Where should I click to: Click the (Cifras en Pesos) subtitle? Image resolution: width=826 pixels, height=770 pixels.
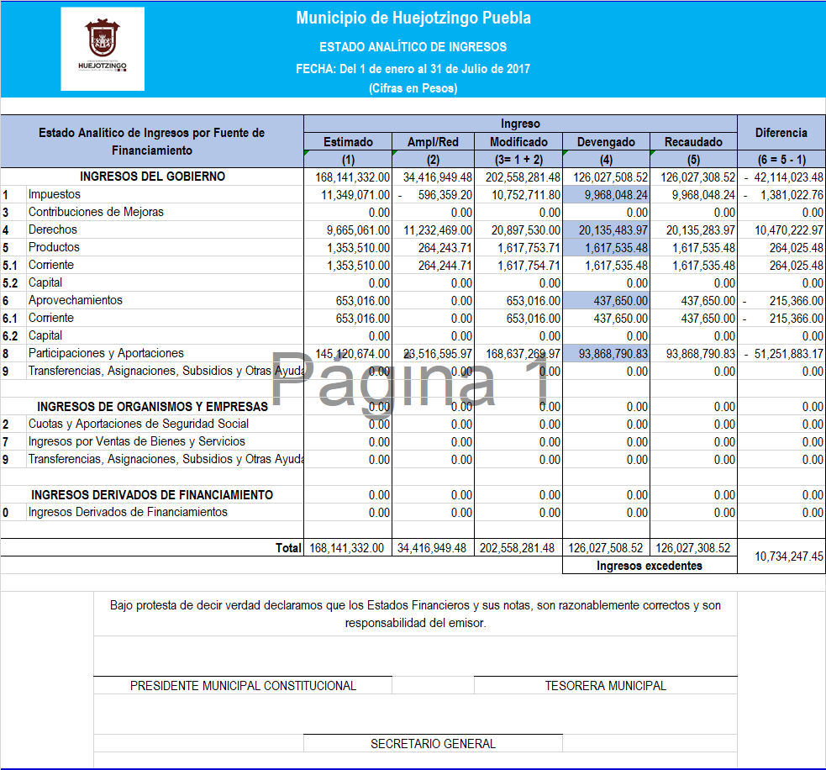coord(413,88)
